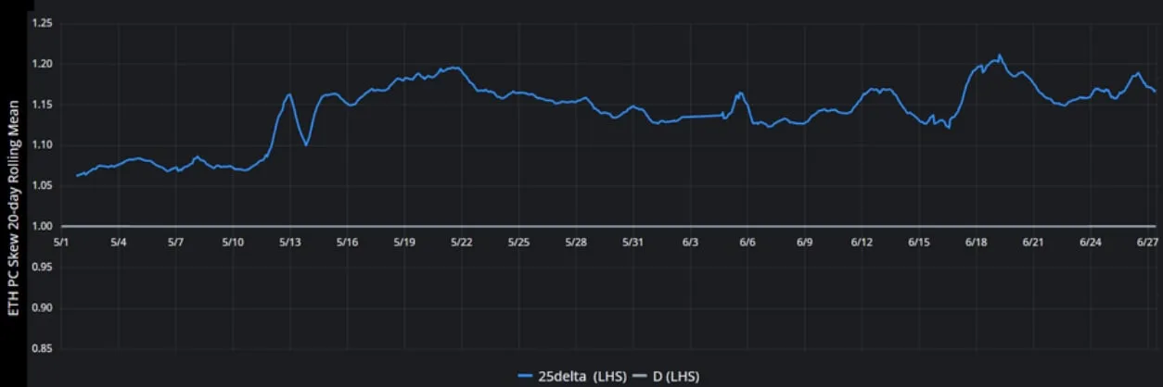Click the 6/24 x-axis date label
Viewport: 1163px width, 387px height.
1091,242
